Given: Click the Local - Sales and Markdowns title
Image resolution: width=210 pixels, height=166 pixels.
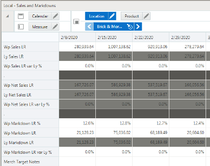Looking at the screenshot, I should (30, 6).
